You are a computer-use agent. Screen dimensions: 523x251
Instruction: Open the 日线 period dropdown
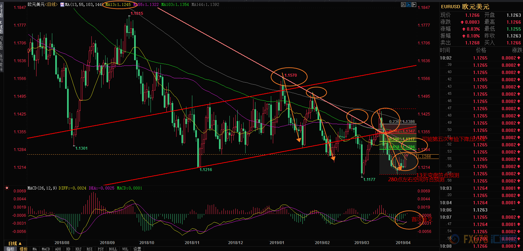15,243
